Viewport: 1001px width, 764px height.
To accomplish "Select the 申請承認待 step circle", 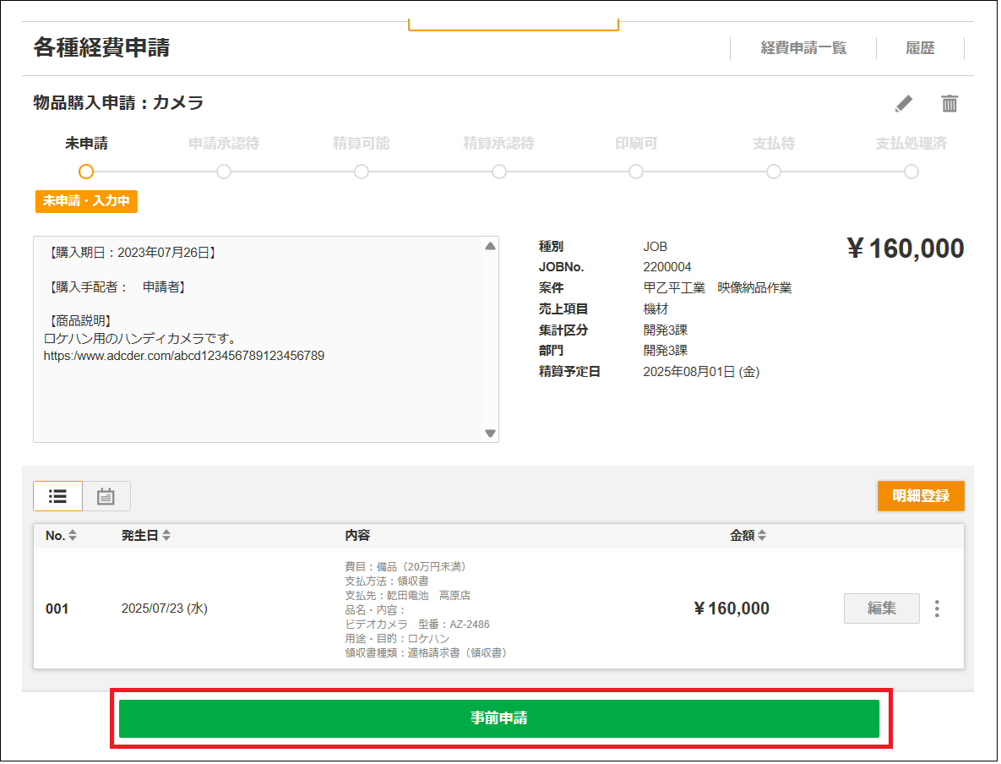I will point(224,172).
